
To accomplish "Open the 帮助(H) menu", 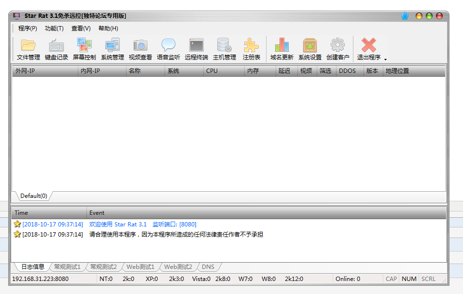I will [108, 28].
